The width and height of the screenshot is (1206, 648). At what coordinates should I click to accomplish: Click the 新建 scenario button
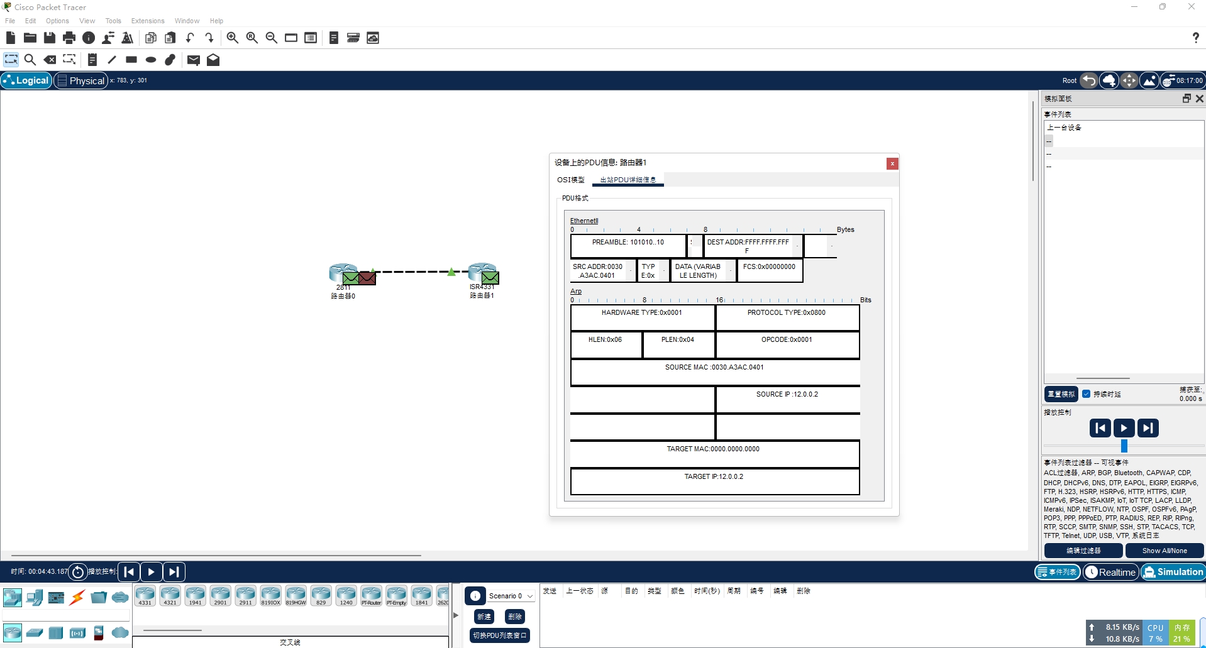tap(484, 617)
